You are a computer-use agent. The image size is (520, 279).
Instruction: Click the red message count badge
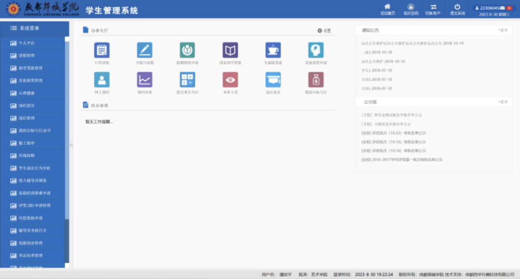pyautogui.click(x=509, y=8)
